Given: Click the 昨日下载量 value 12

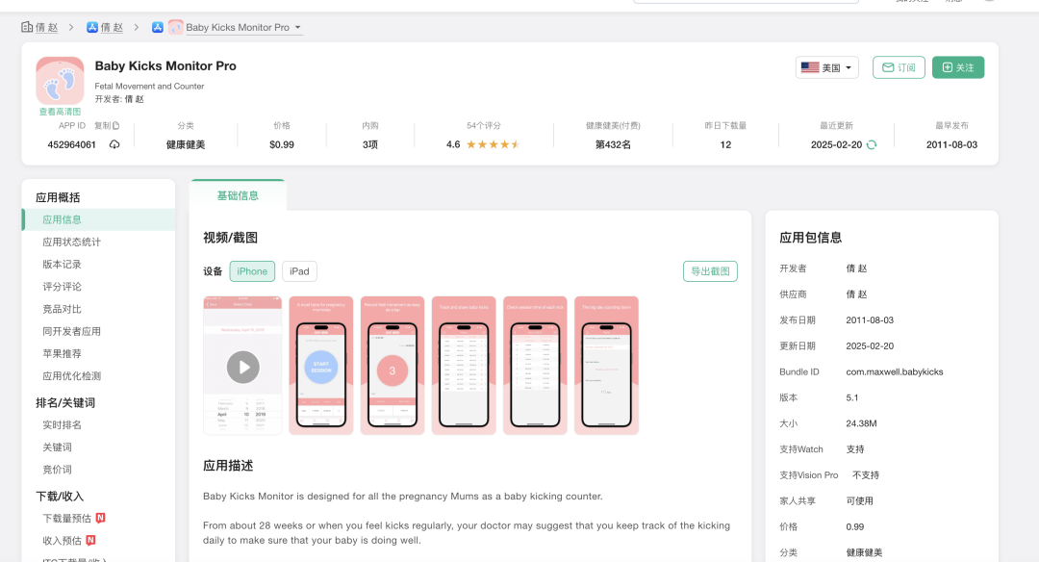Looking at the screenshot, I should click(725, 144).
